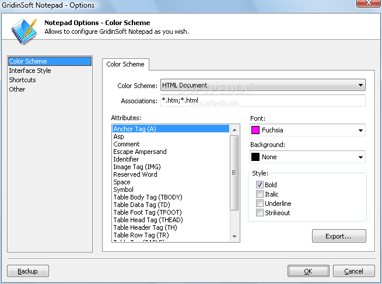The image size is (382, 284).
Task: Enable the Strikeout style checkbox
Action: [x=260, y=212]
